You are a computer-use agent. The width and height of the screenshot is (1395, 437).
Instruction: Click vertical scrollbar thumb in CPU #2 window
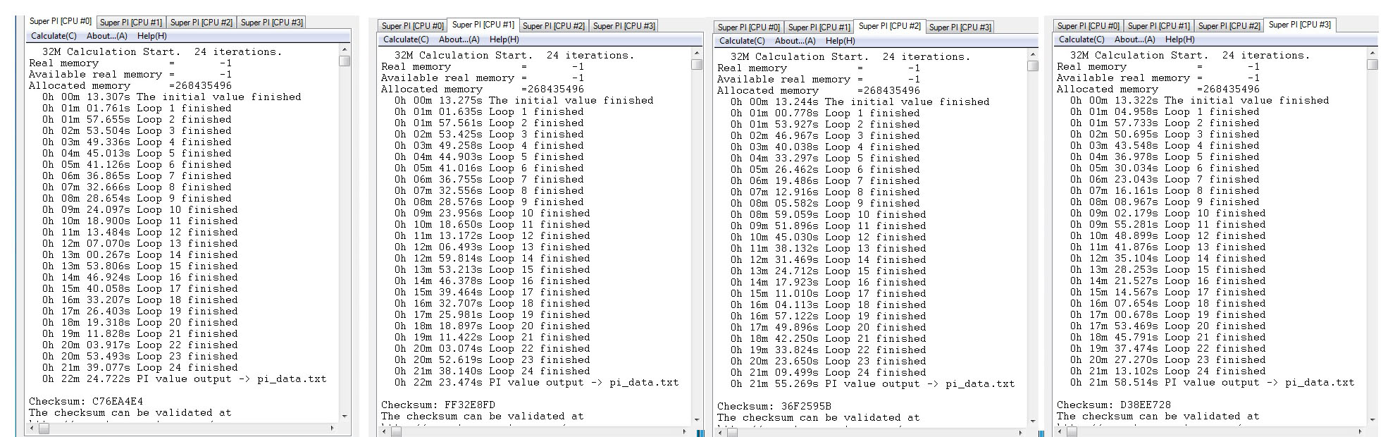point(1033,66)
